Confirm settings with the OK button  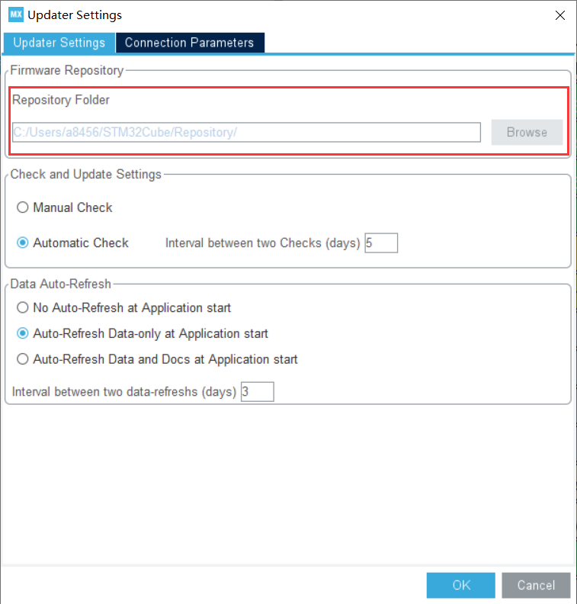[460, 585]
